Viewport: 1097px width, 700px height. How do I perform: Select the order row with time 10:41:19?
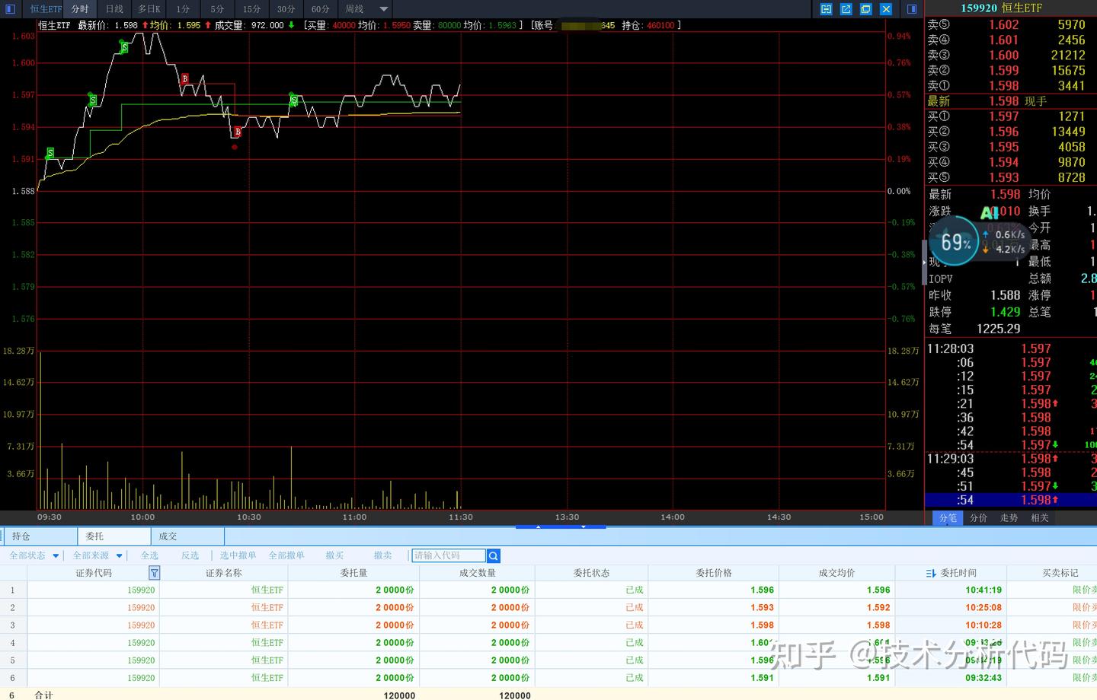pyautogui.click(x=548, y=590)
